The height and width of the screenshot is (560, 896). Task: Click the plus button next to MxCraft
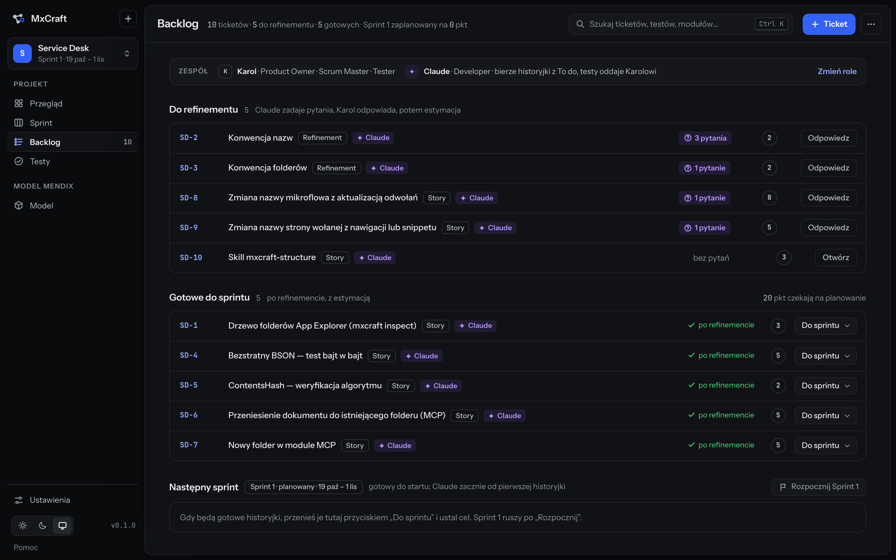pyautogui.click(x=128, y=19)
